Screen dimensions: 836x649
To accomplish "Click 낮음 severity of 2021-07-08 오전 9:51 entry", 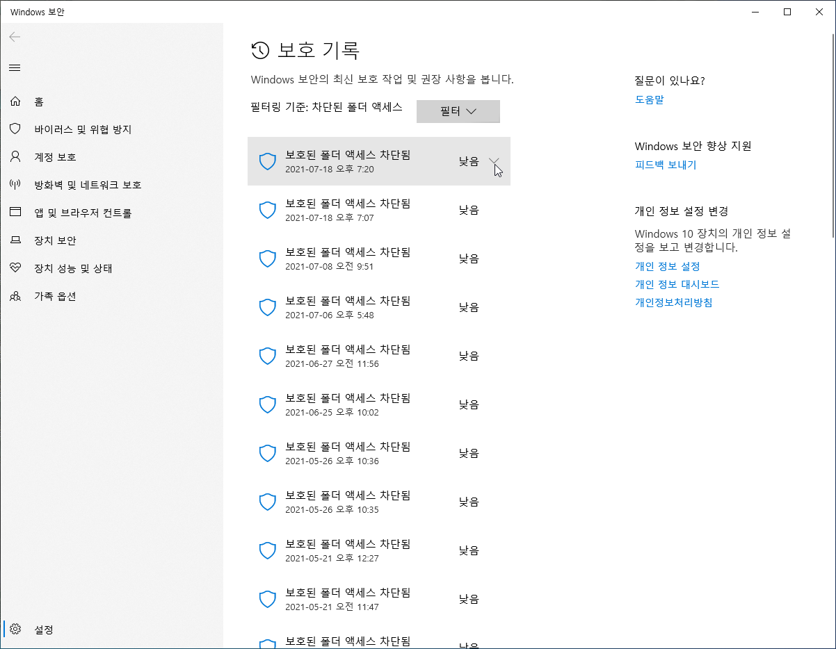I will point(469,258).
